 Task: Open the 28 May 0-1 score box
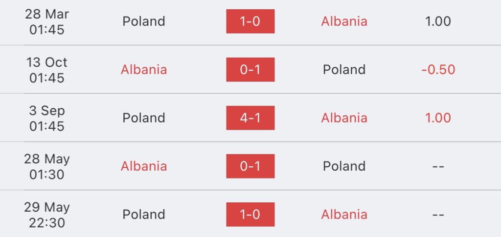pyautogui.click(x=250, y=166)
